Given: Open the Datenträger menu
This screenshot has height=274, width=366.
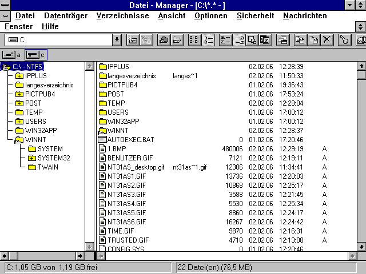Looking at the screenshot, I should (x=66, y=15).
